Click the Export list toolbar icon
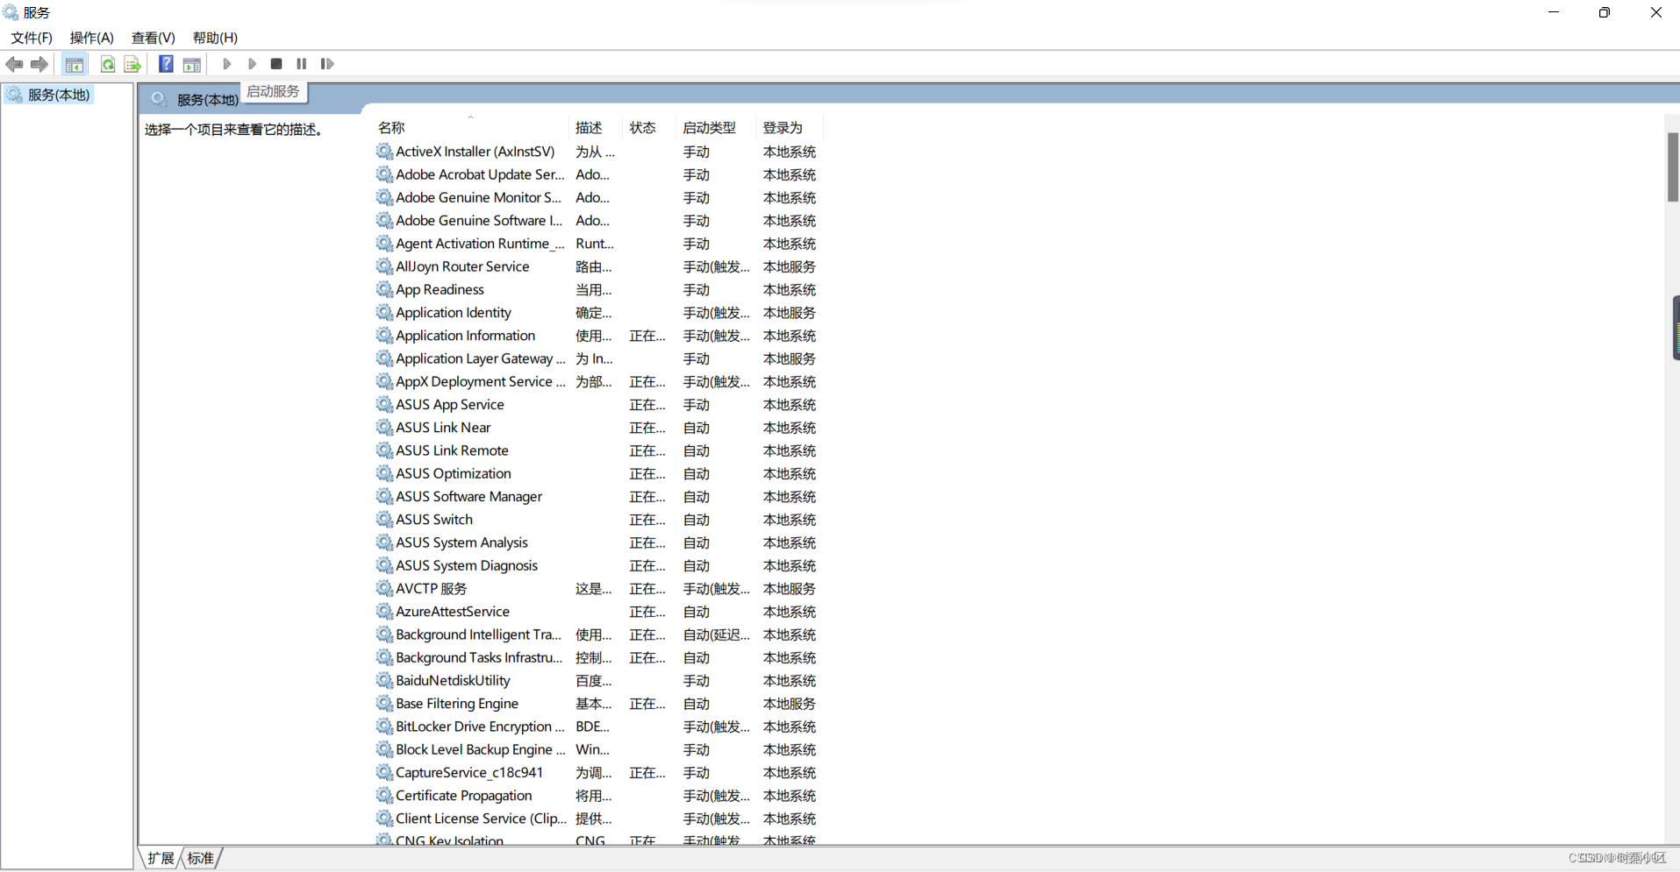 coord(132,64)
